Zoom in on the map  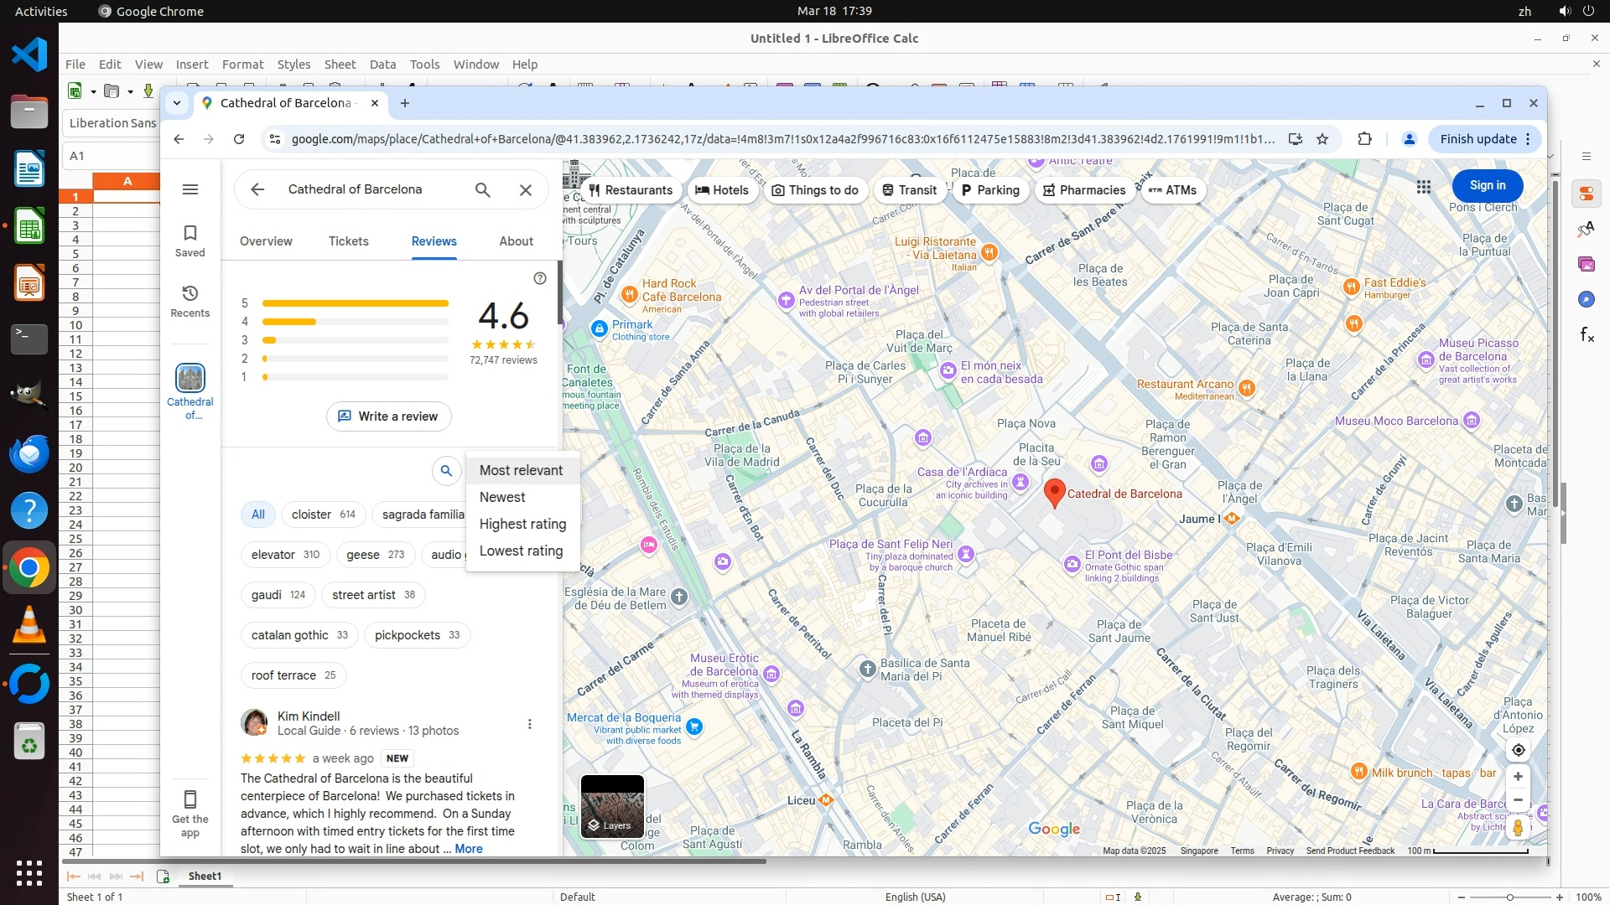pos(1518,777)
